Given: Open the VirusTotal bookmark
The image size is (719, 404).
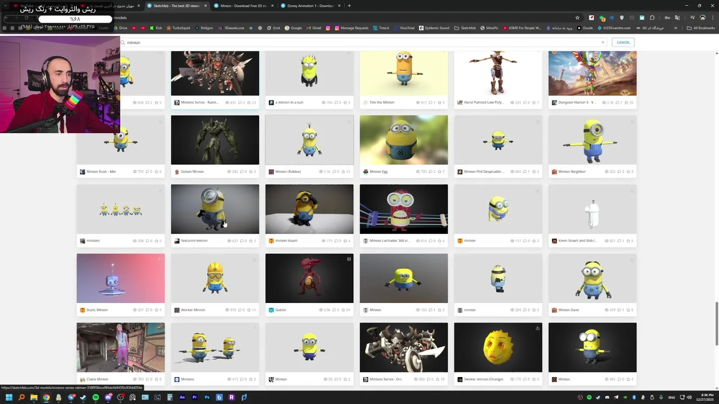Looking at the screenshot, I should point(404,28).
